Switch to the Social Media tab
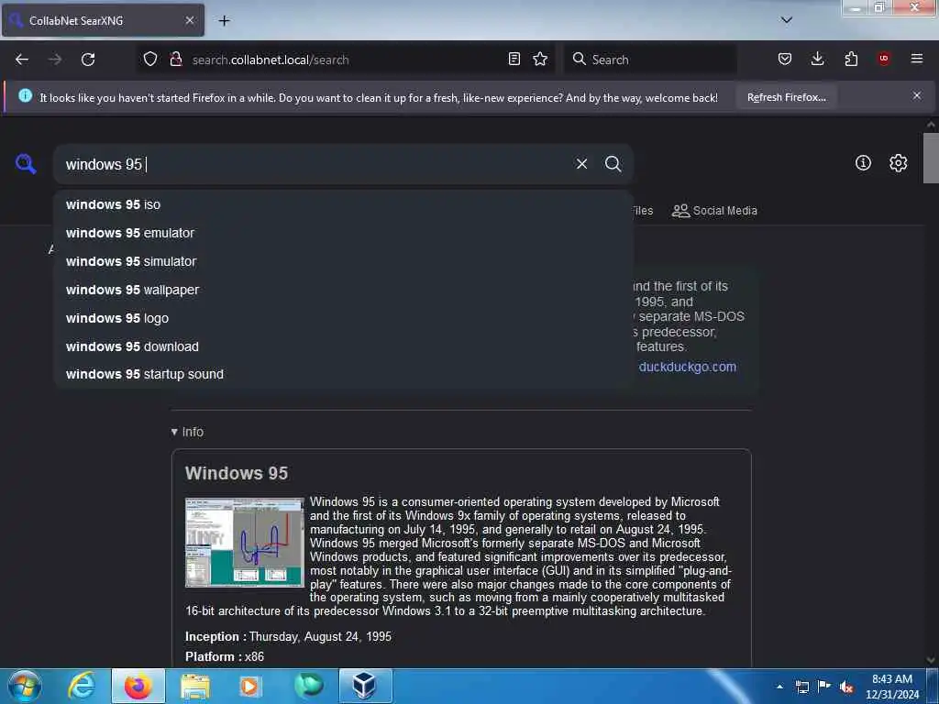This screenshot has width=939, height=704. tap(714, 211)
